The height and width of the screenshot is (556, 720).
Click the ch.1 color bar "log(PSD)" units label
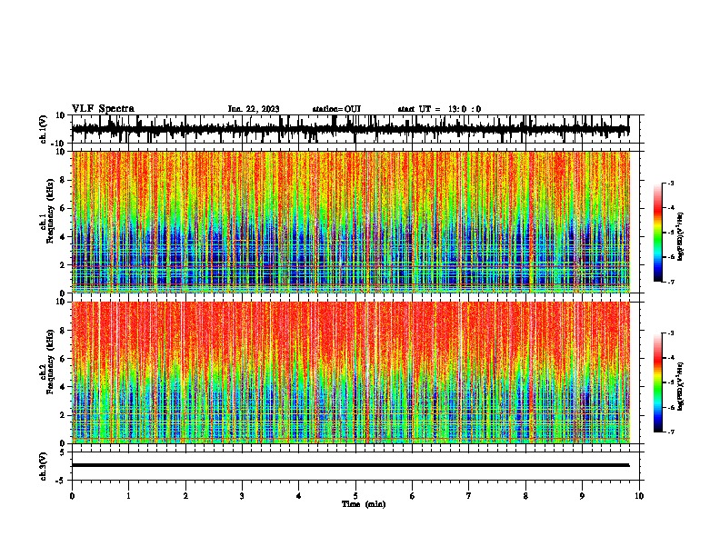681,236
